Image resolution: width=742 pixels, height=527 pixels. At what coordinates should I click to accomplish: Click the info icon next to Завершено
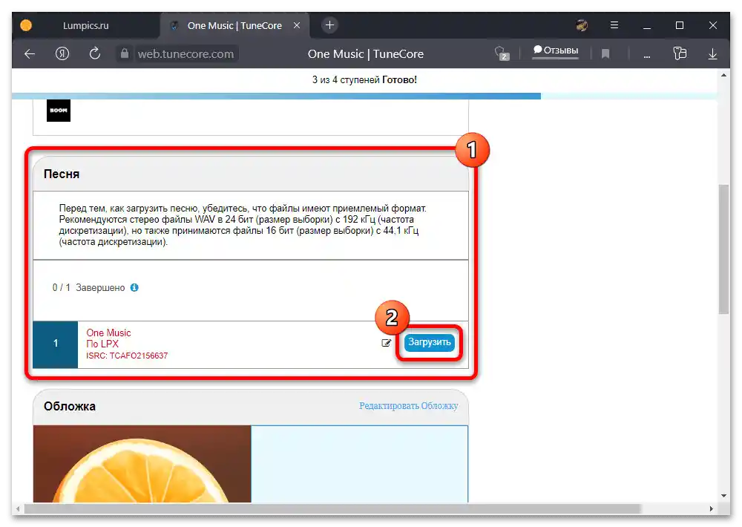point(134,287)
